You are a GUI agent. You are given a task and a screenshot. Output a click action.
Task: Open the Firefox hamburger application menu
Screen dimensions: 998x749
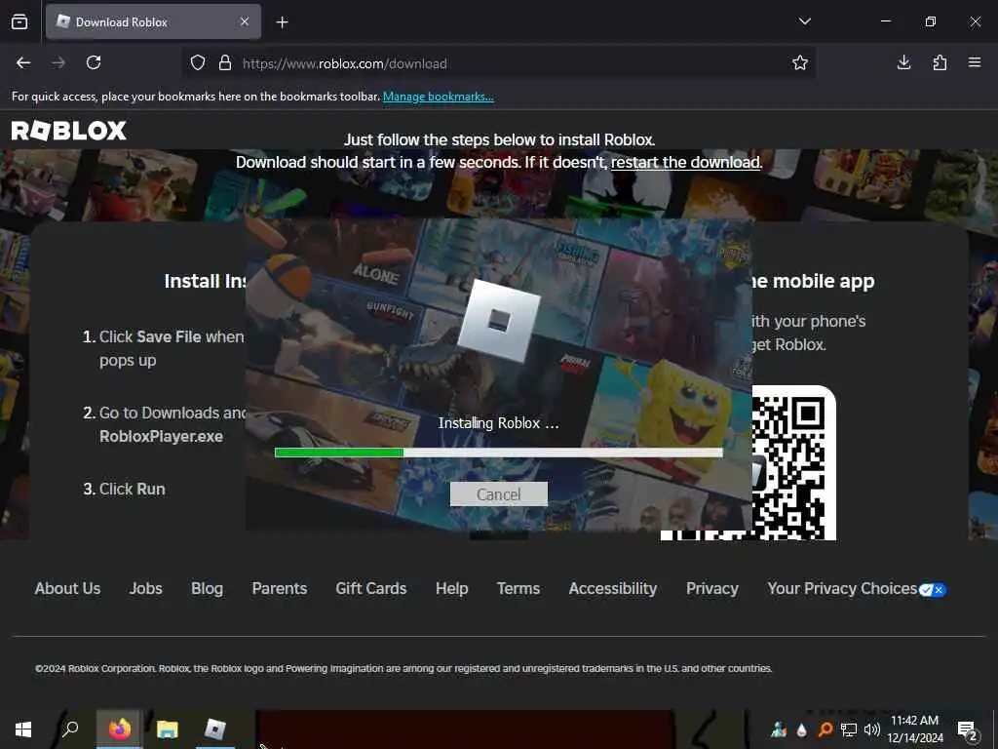(975, 62)
